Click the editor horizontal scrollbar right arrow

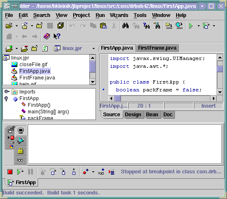point(213,98)
